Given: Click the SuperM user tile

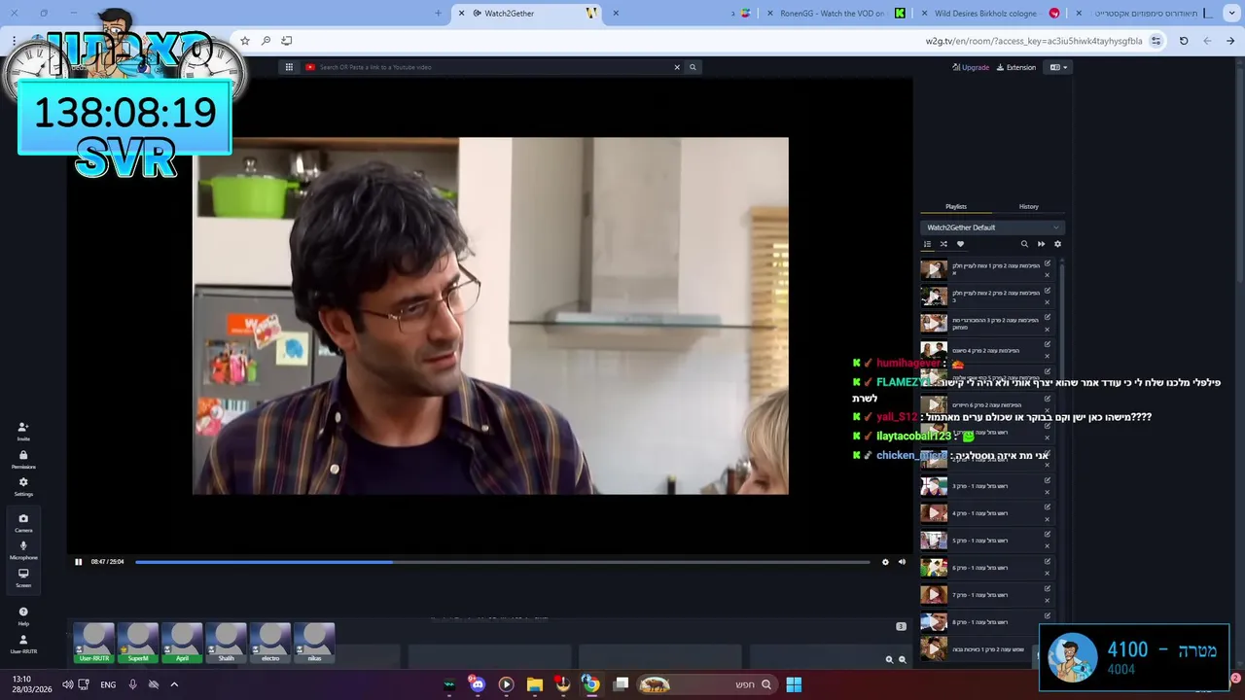Looking at the screenshot, I should coord(138,644).
